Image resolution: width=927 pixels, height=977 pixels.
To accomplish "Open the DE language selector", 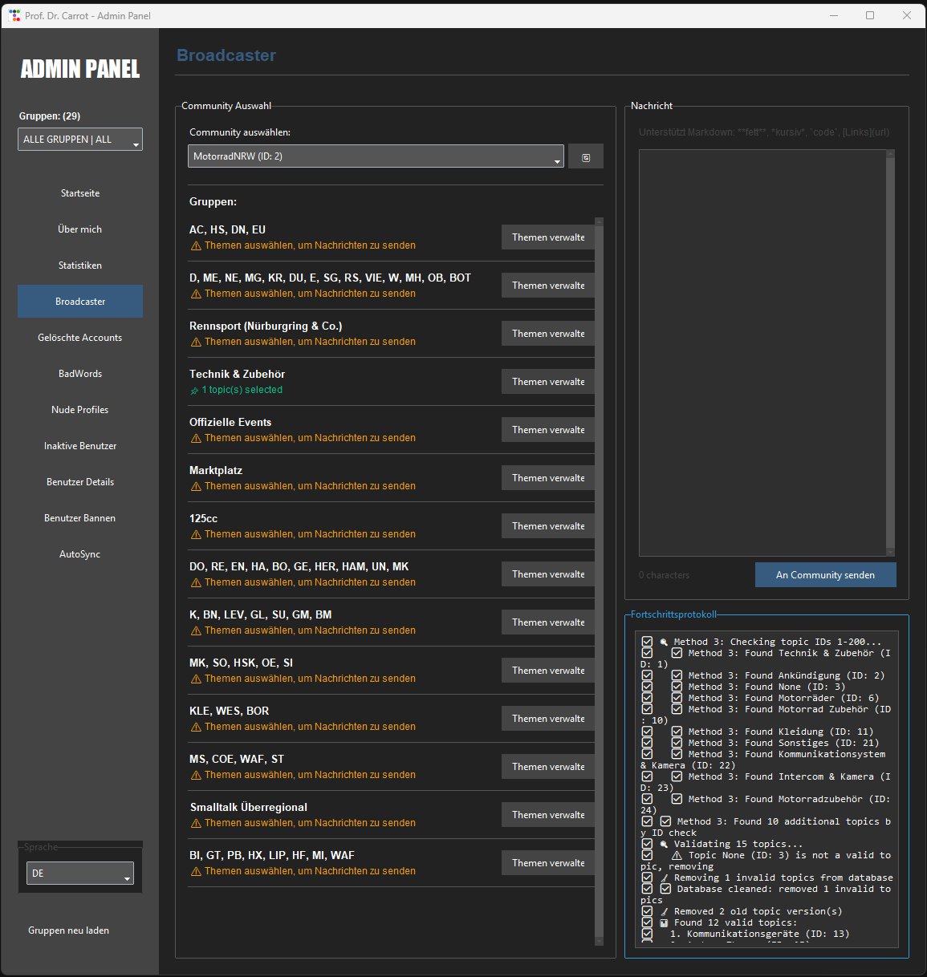I will 80,874.
